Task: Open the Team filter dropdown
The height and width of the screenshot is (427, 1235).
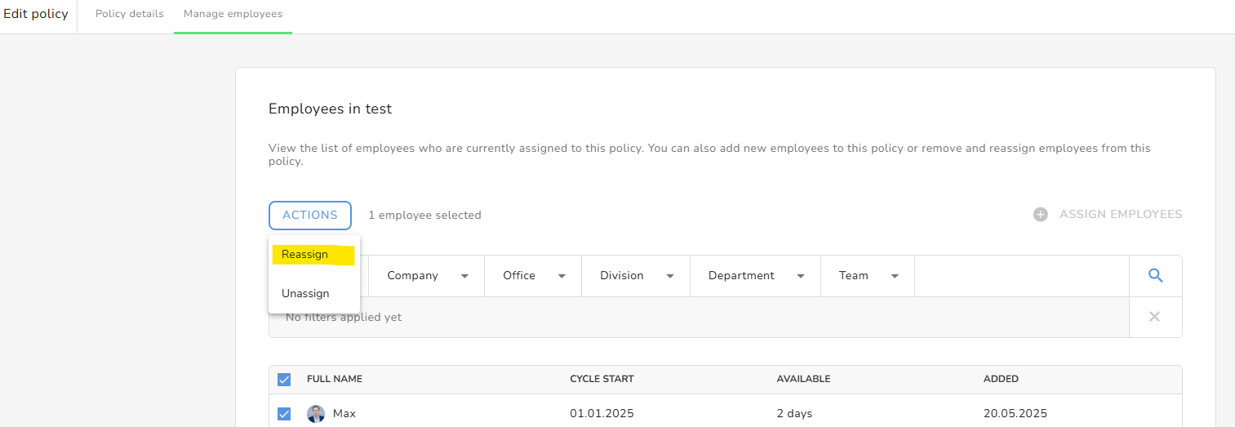Action: [x=868, y=276]
